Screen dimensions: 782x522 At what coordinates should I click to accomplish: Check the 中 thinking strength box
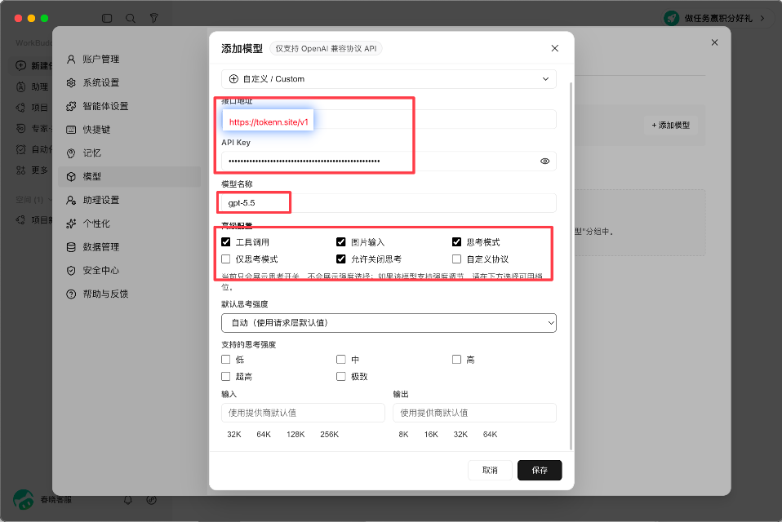341,360
